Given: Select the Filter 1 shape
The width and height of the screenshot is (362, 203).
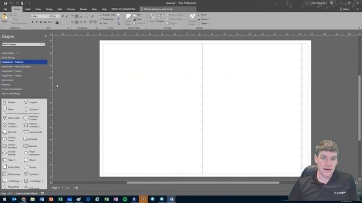Looking at the screenshot, I should 9,160.
